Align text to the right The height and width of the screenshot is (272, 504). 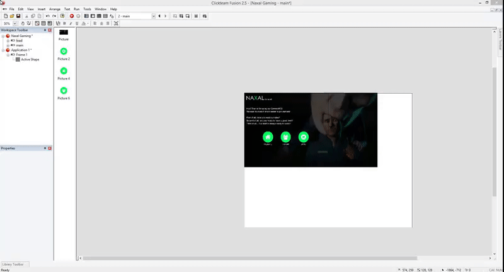pyautogui.click(x=108, y=23)
